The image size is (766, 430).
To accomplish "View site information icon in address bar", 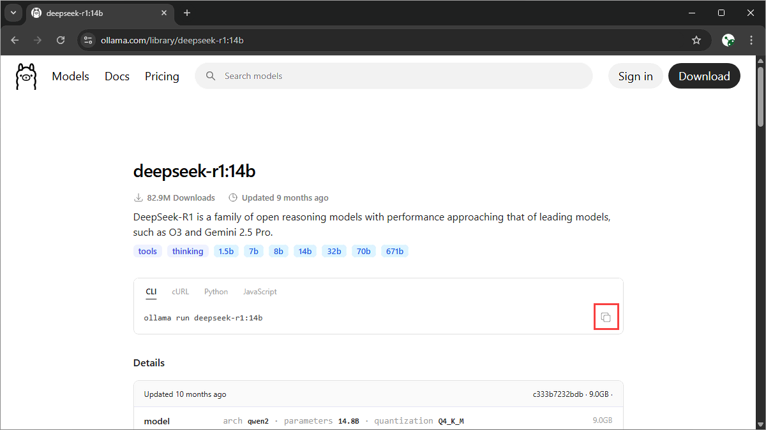I will click(x=88, y=40).
